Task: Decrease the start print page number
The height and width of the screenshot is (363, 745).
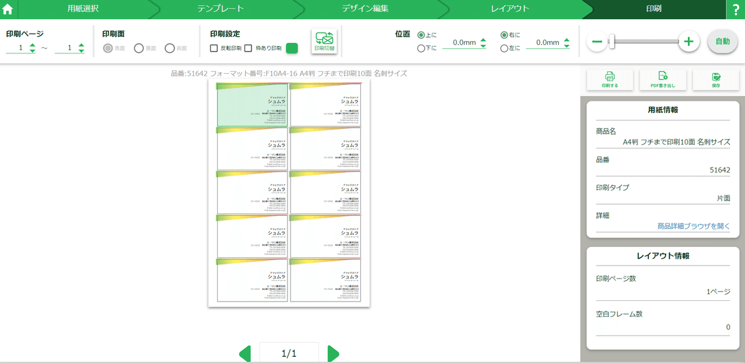Action: [x=32, y=50]
